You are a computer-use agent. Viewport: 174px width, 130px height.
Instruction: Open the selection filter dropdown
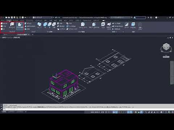133,25
